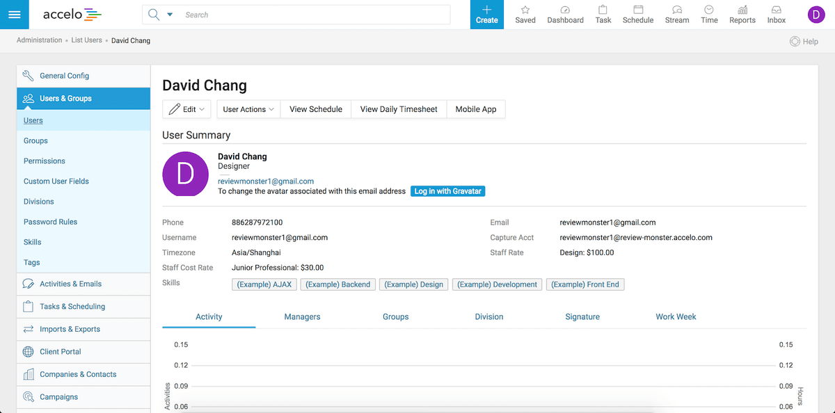Screen dimensions: 835x413
Task: Open Password Rules in sidebar
Action: point(83,222)
